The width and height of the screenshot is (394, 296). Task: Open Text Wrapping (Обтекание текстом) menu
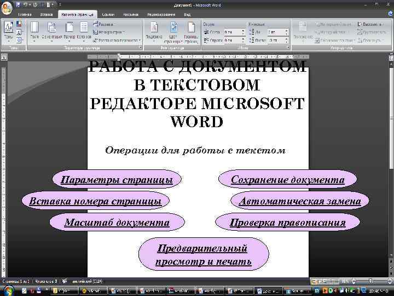335,40
